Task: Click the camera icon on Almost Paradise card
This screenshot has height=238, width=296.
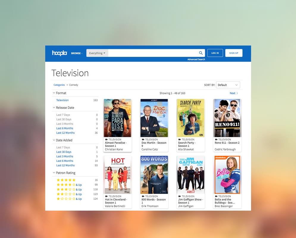Action: point(106,140)
